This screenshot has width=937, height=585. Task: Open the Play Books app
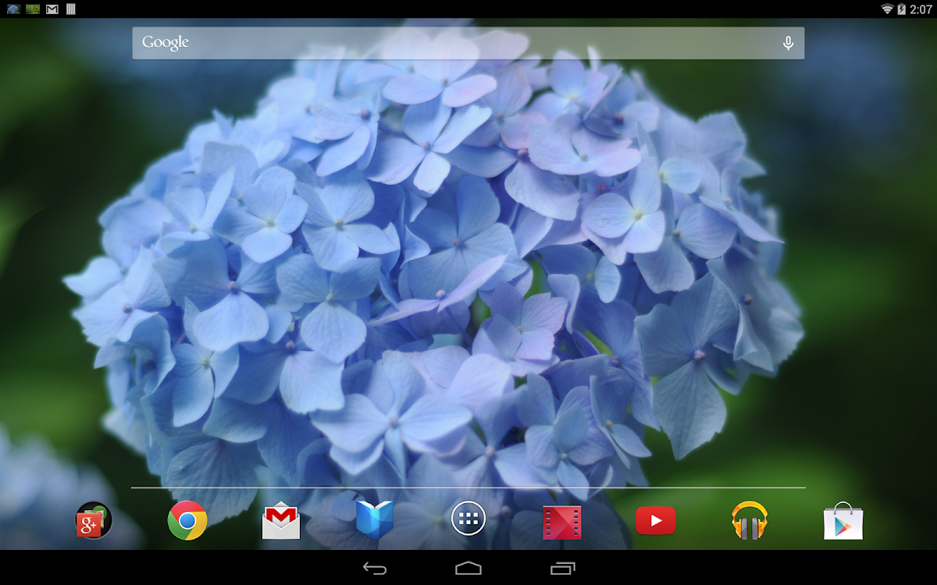tap(375, 519)
